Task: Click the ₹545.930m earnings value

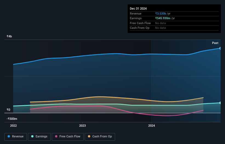Action: [163, 18]
